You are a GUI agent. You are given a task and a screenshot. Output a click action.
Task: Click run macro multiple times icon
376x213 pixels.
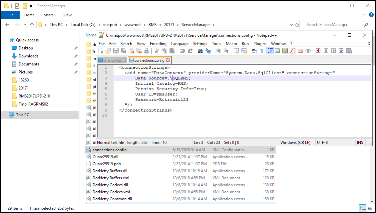tap(341, 51)
